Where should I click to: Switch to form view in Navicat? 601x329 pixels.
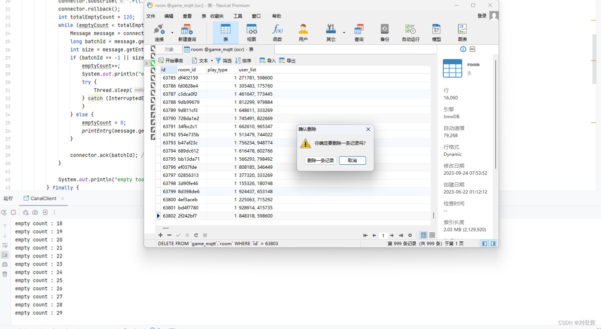coord(432,235)
